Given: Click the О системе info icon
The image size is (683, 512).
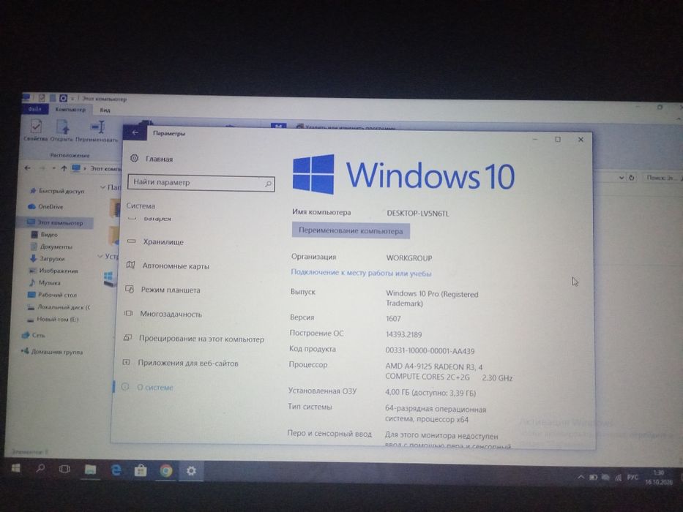Looking at the screenshot, I should pyautogui.click(x=125, y=386).
